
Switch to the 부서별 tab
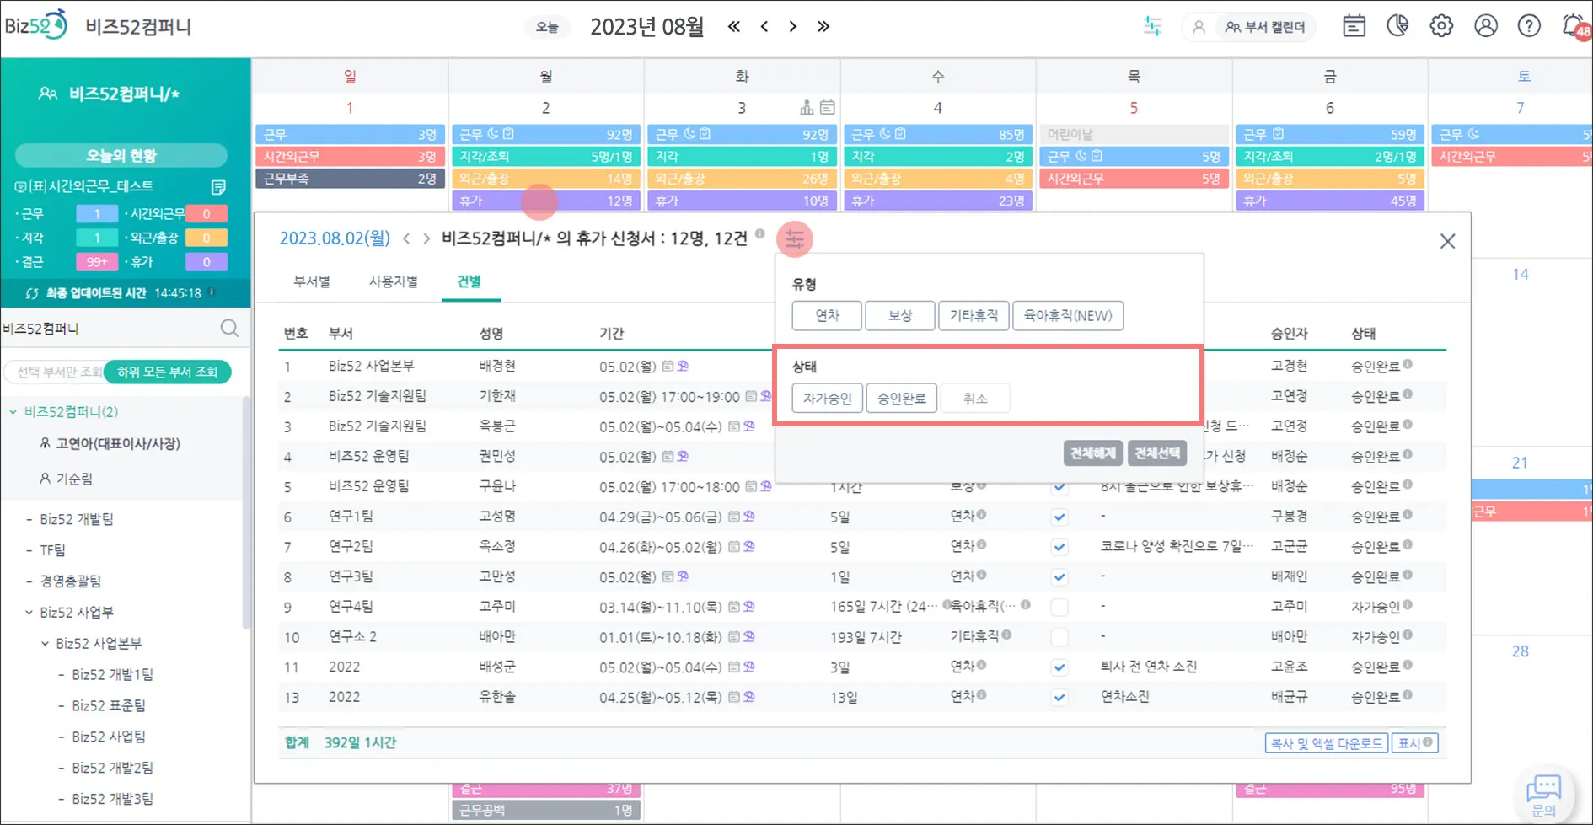point(312,281)
